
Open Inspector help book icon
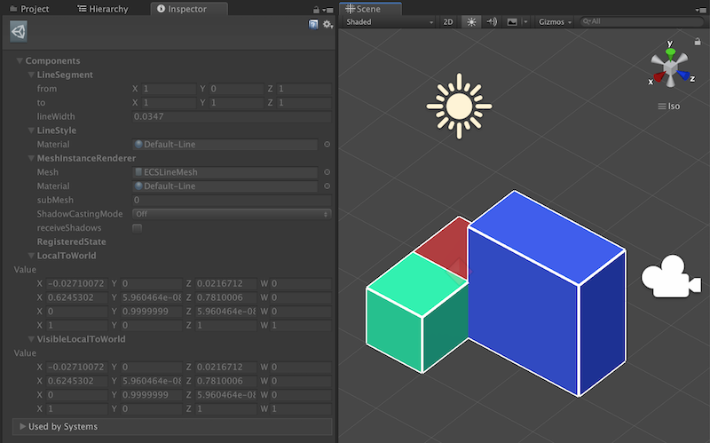tap(313, 25)
